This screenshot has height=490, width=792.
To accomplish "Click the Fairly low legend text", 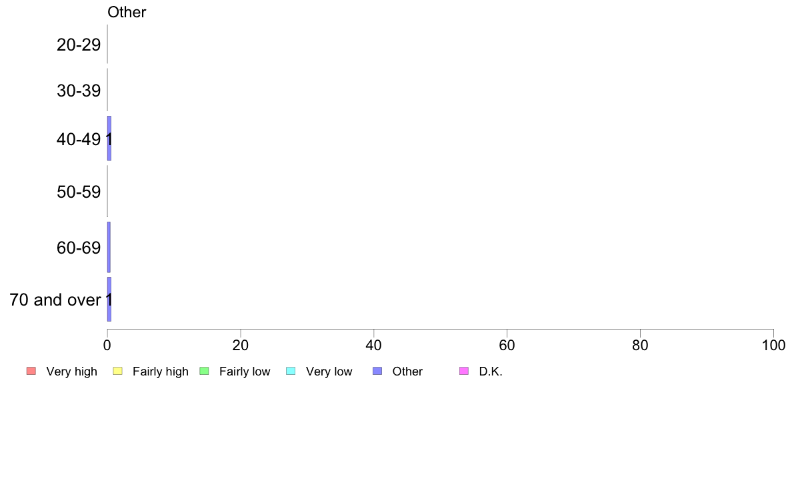I will [x=245, y=371].
